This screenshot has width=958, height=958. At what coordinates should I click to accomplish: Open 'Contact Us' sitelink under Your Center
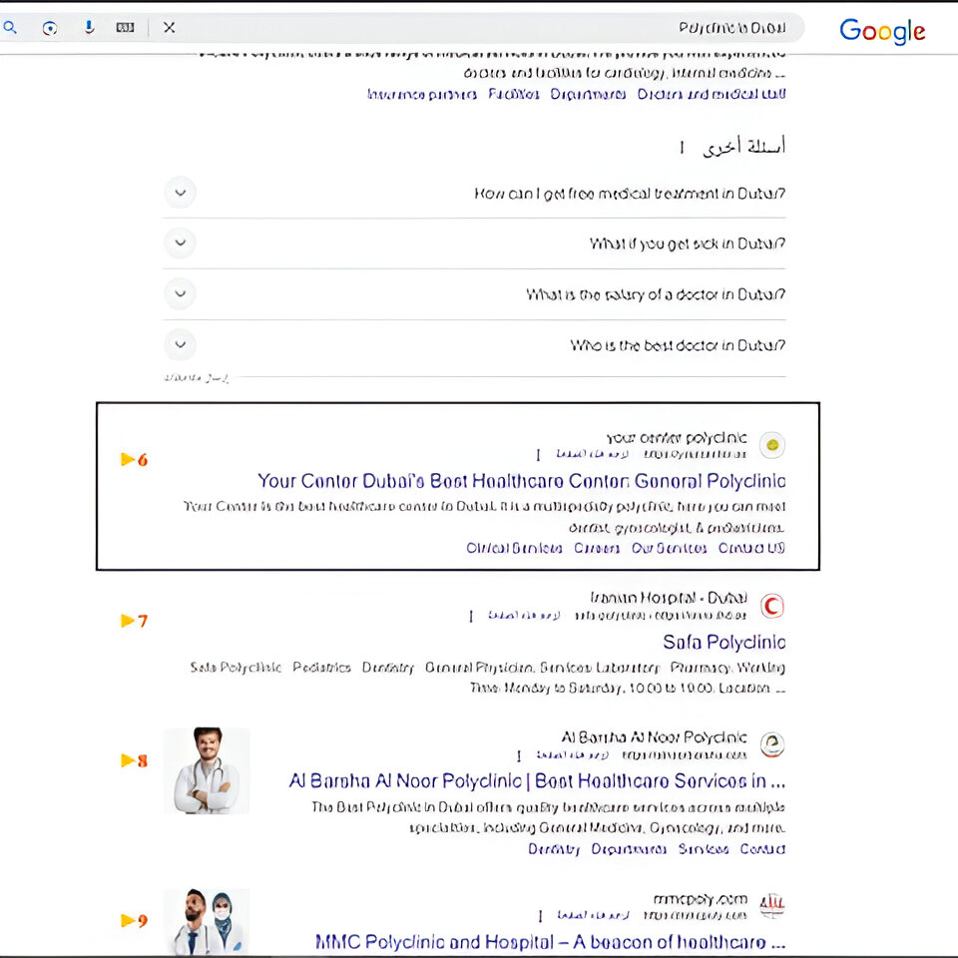coord(751,548)
